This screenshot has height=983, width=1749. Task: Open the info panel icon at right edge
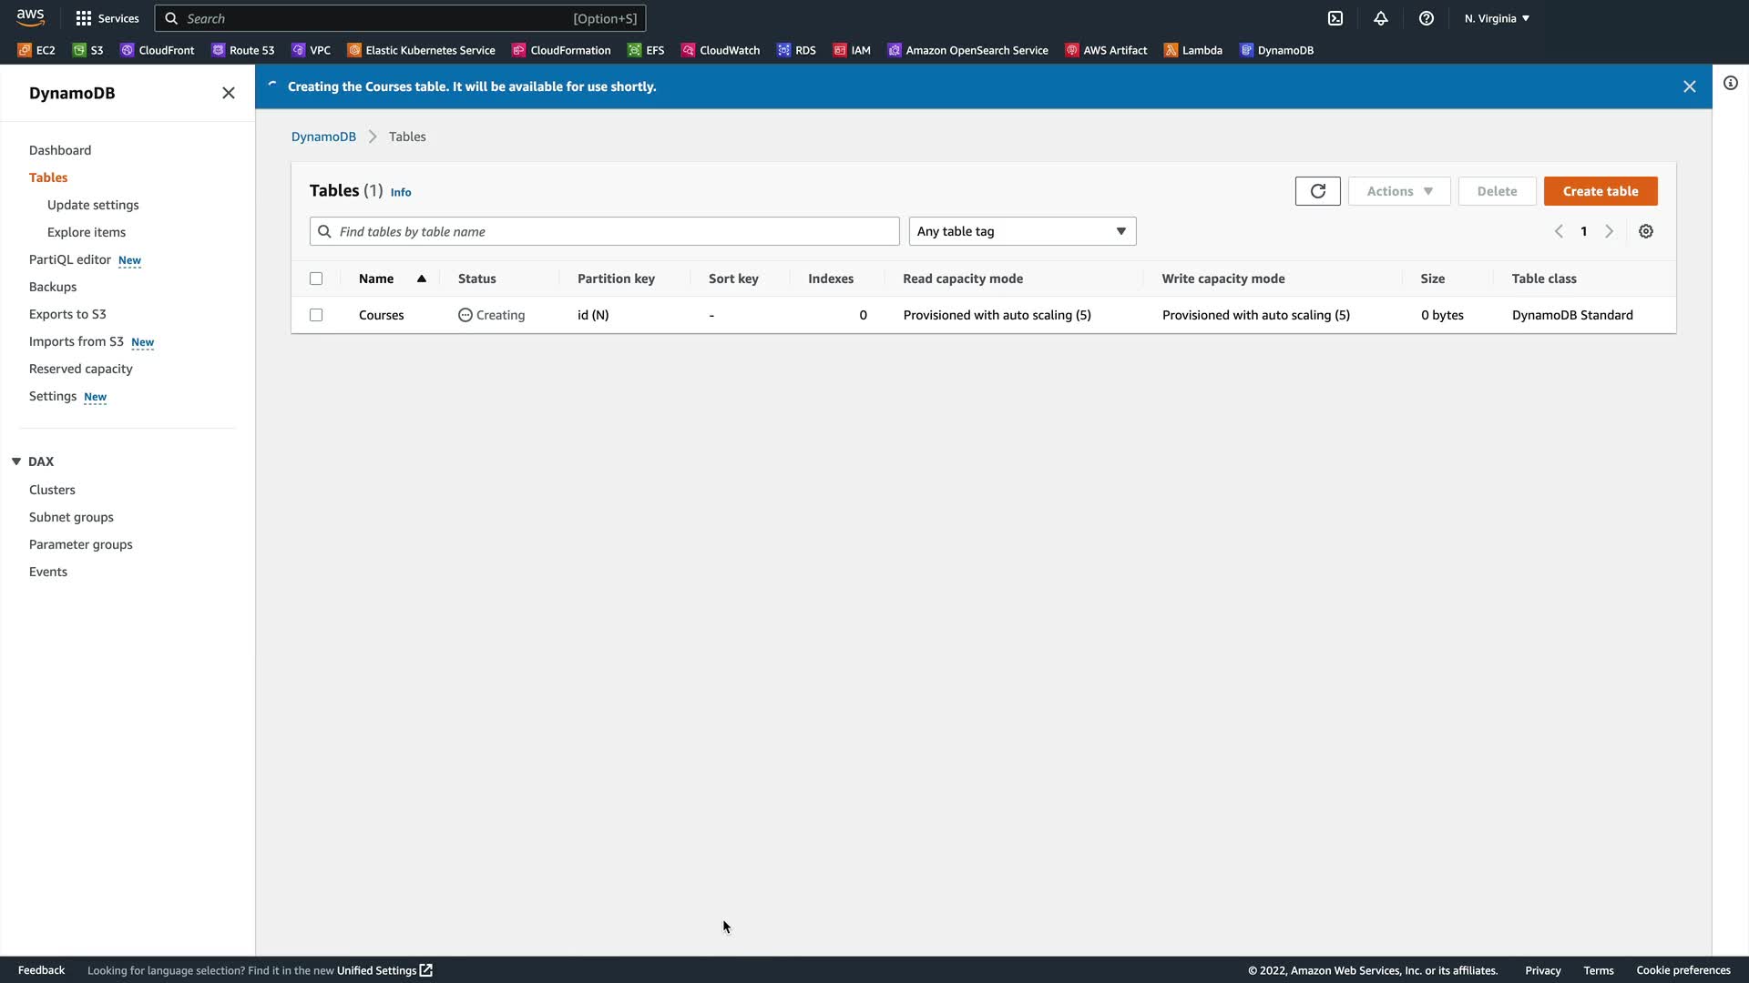pyautogui.click(x=1730, y=83)
